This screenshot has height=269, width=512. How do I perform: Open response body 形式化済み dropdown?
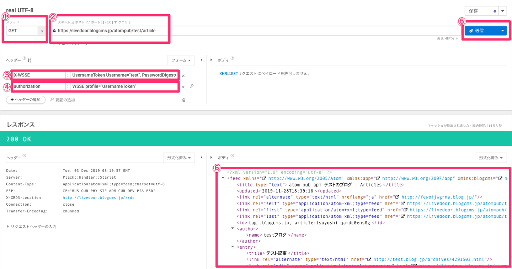click(491, 158)
